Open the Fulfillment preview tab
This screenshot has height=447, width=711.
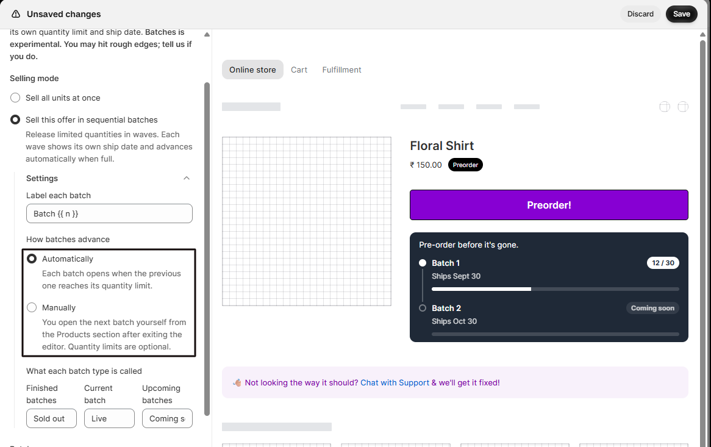click(x=342, y=70)
